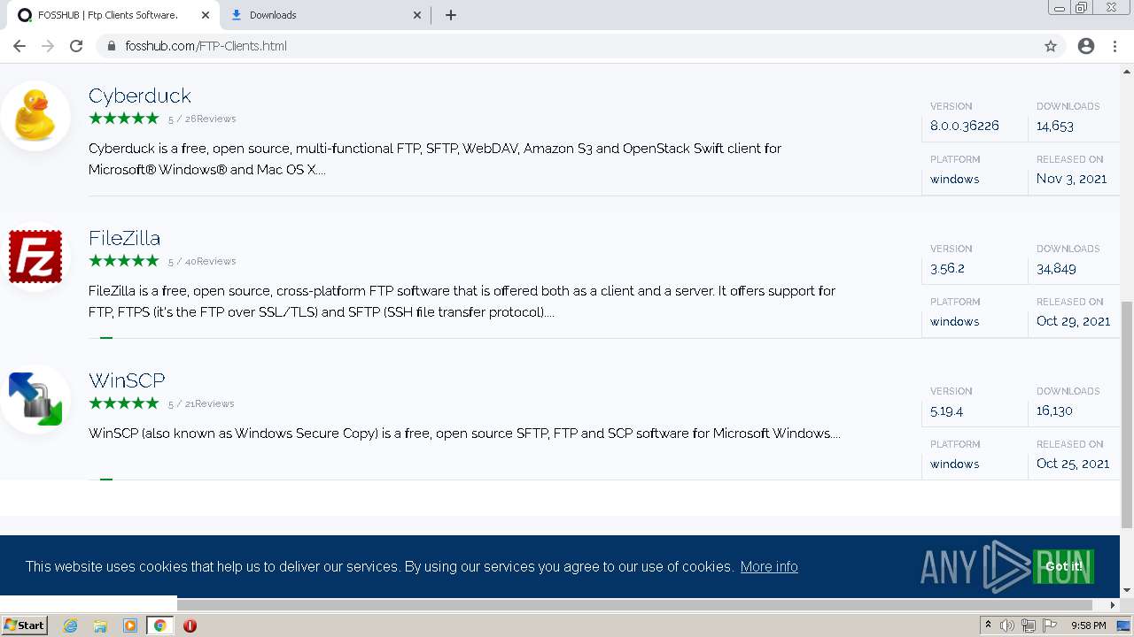Launch the media player taskbar icon
Screen dimensions: 1134x637
click(130, 625)
